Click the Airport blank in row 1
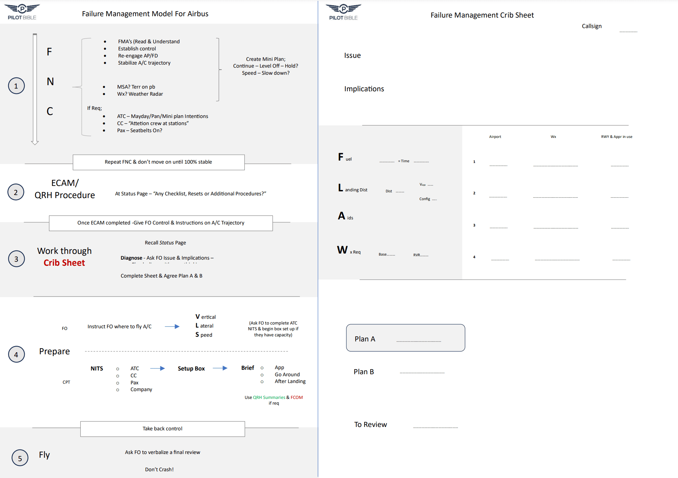The image size is (678, 478). pos(498,166)
